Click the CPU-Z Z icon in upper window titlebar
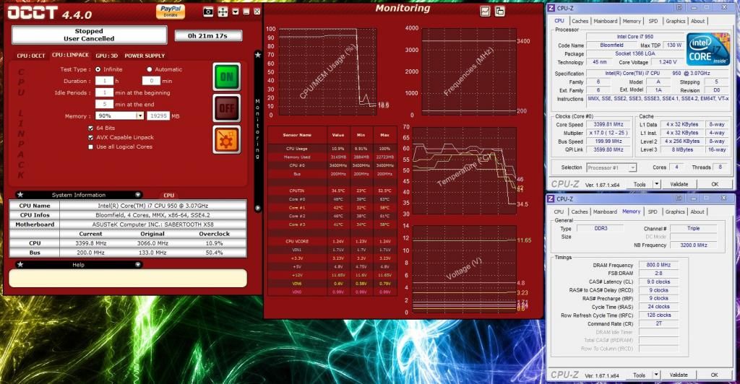740x384 pixels. [551, 8]
